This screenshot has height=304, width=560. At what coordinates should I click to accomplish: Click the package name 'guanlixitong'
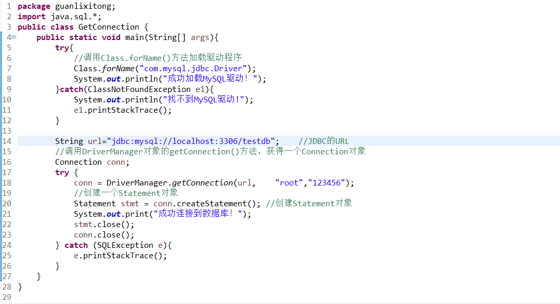tap(83, 6)
